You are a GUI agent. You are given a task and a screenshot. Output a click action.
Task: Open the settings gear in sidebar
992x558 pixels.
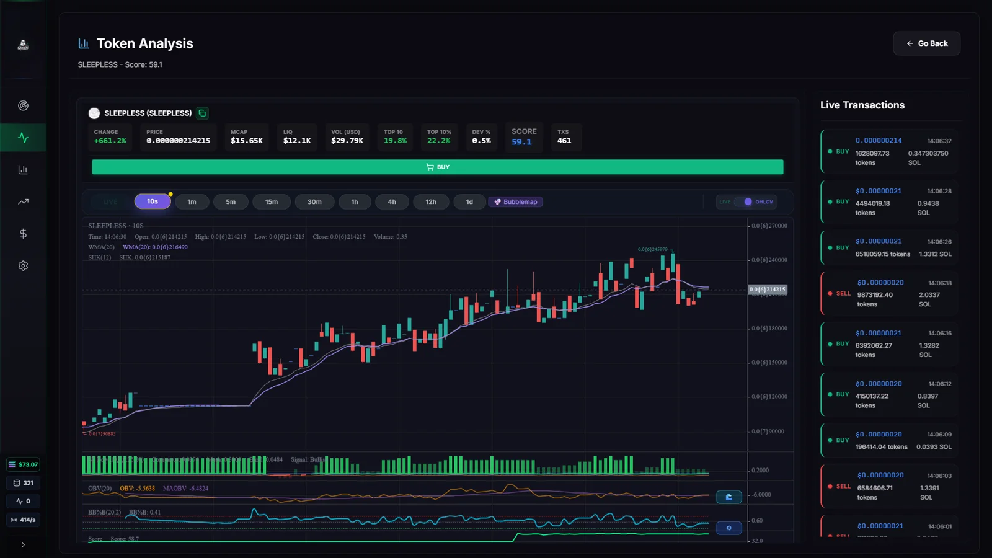23,265
